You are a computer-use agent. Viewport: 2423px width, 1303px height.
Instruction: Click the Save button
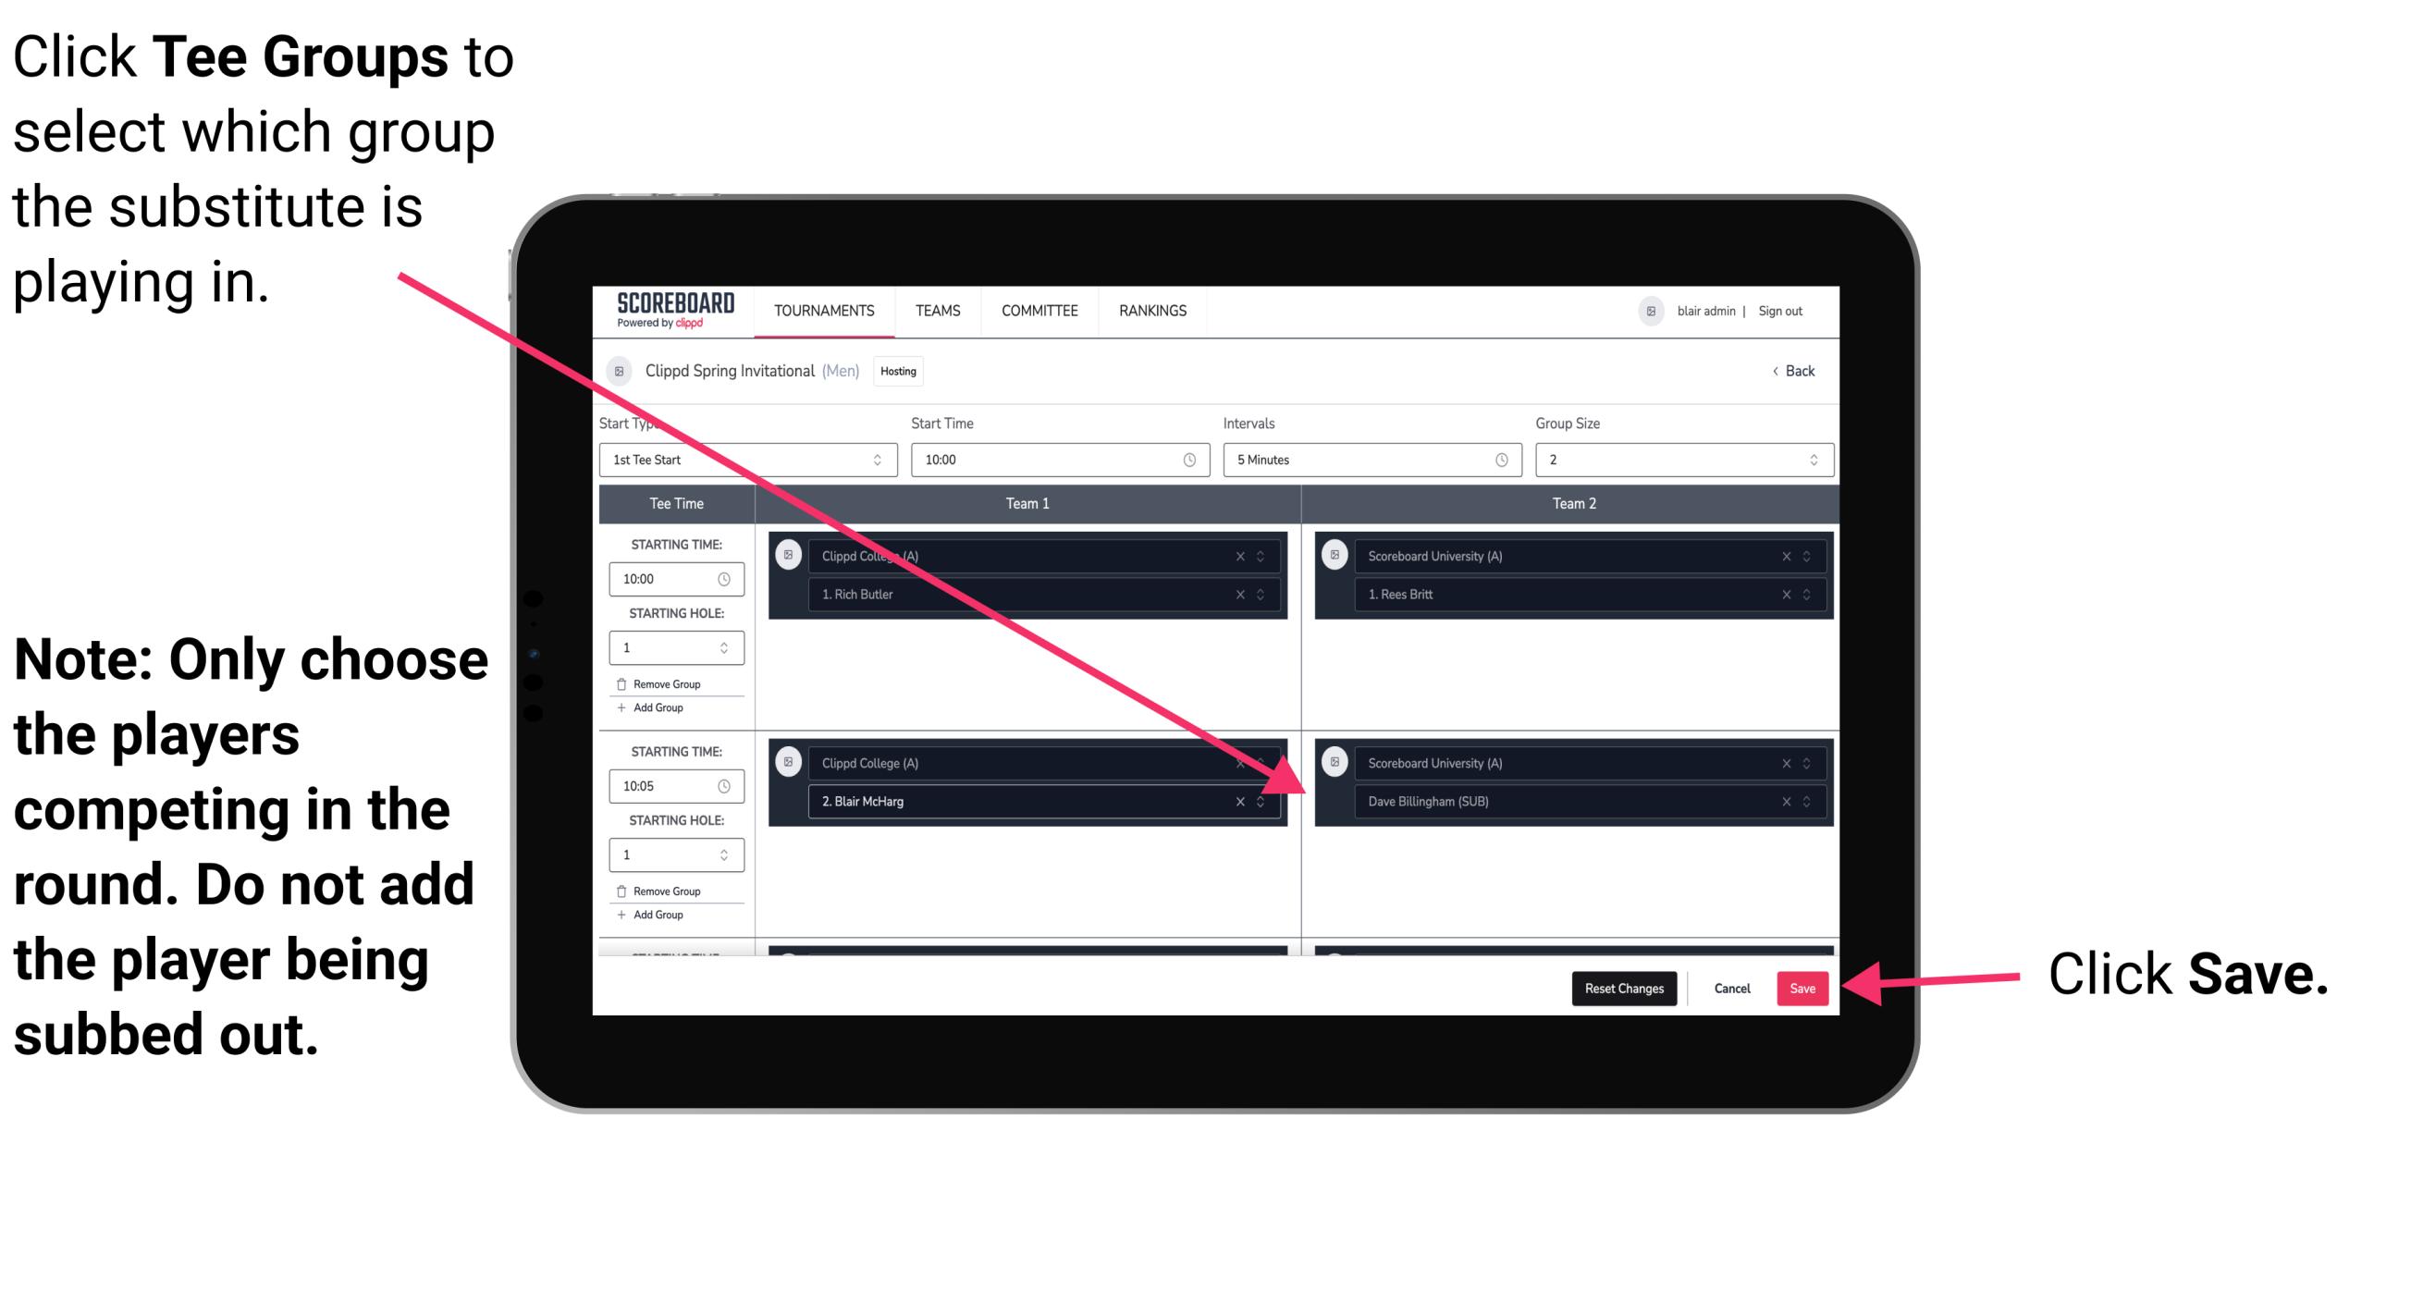pyautogui.click(x=1803, y=989)
